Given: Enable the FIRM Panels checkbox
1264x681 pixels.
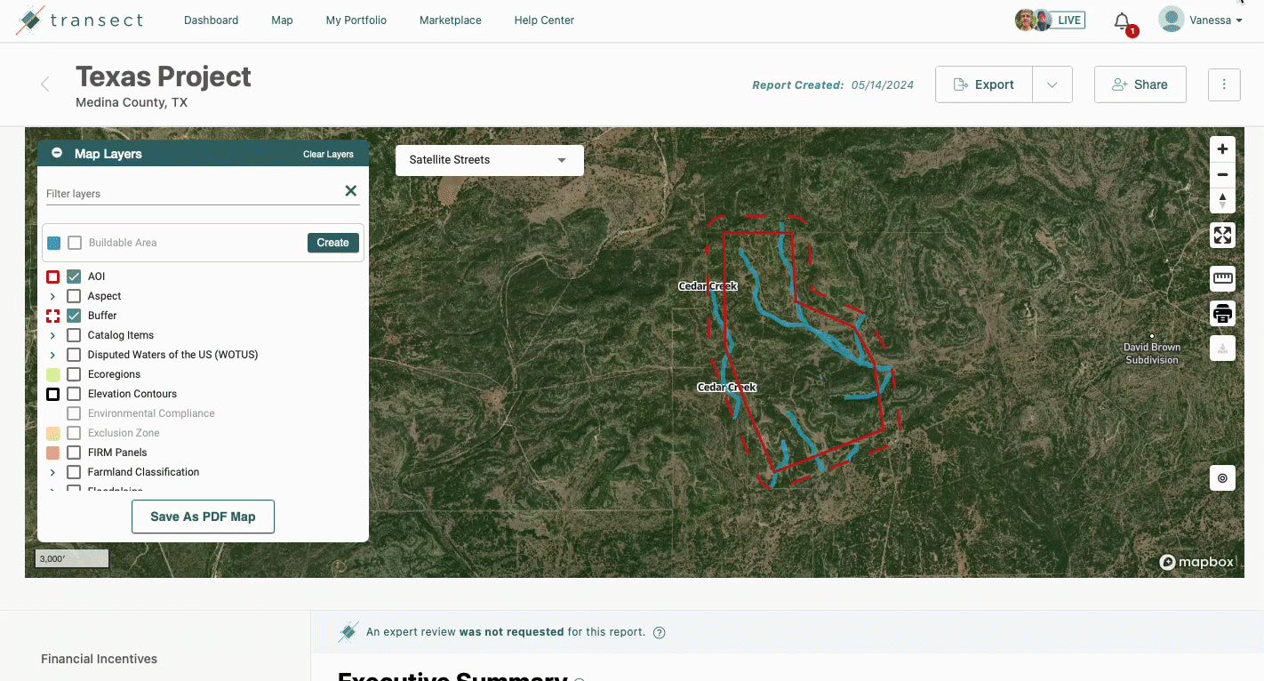Looking at the screenshot, I should tap(74, 453).
